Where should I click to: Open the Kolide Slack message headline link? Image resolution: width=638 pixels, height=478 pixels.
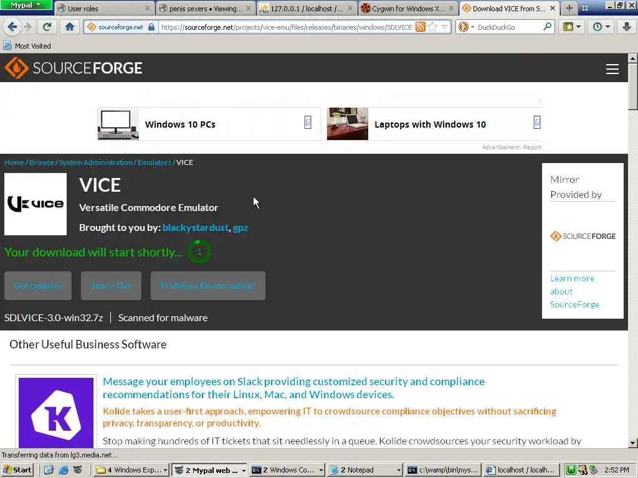coord(293,388)
